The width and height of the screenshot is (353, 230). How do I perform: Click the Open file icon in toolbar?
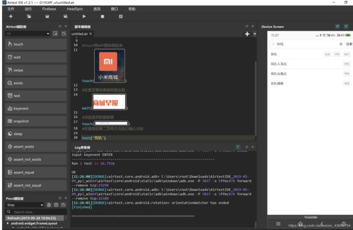(29, 16)
